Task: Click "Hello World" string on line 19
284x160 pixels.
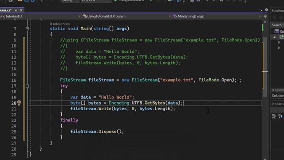Action: pos(115,97)
